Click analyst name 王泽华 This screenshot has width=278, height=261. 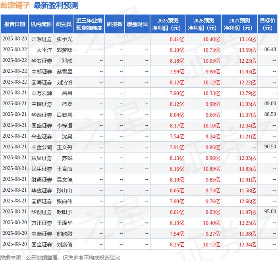[x=64, y=223]
